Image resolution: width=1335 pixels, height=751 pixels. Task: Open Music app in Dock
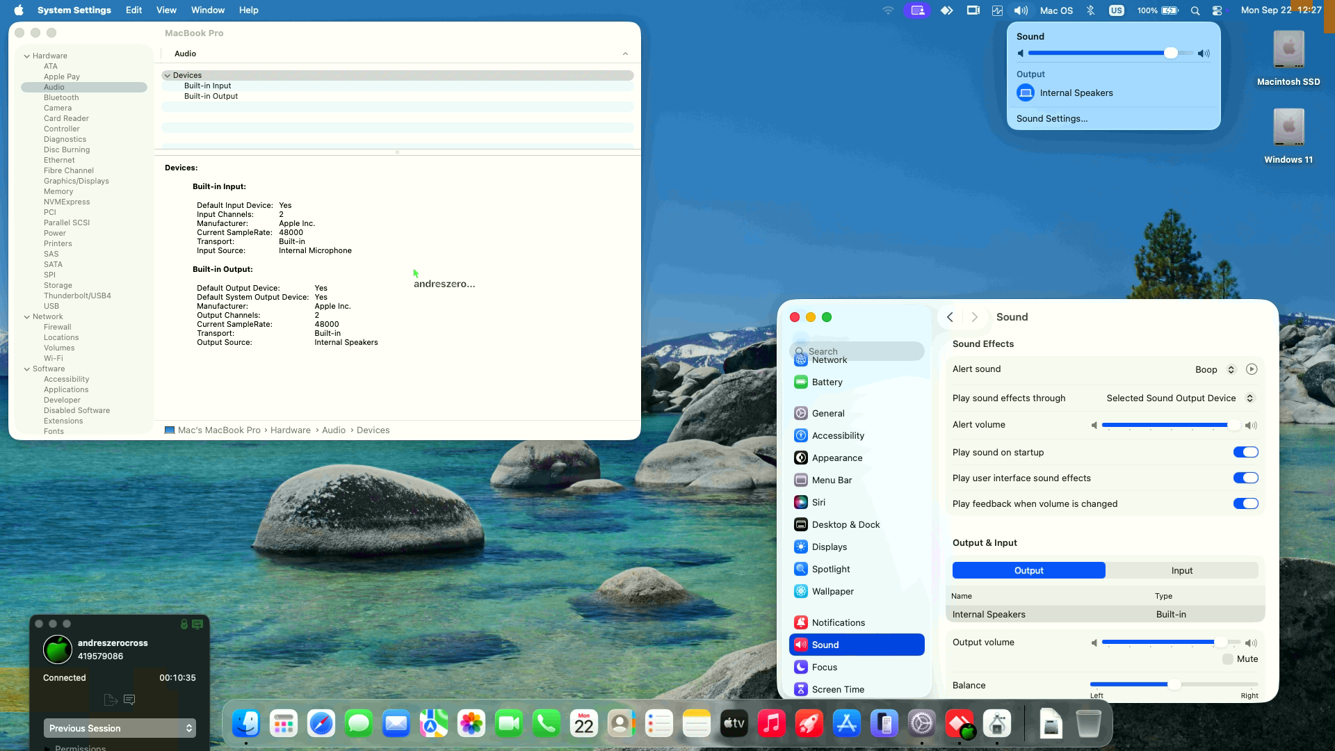coord(772,724)
